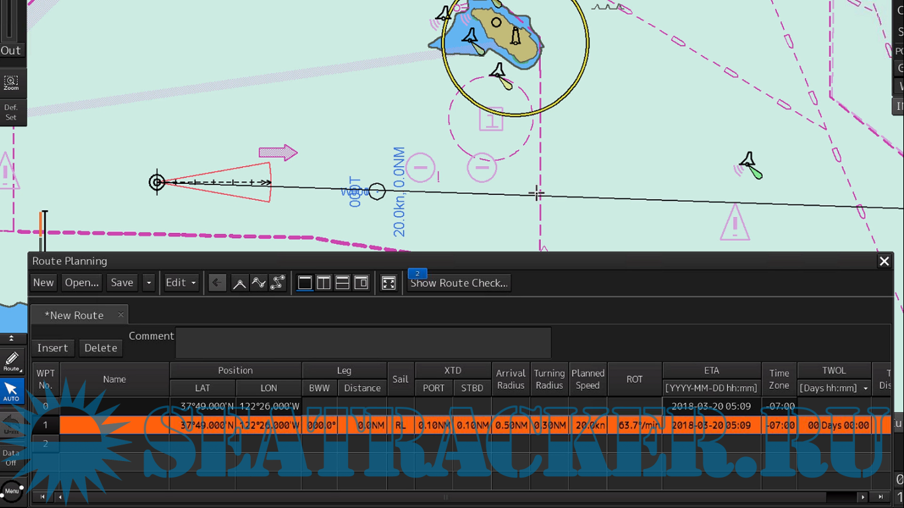Select the Route pencil tool
Viewport: 904px width, 508px height.
[11, 362]
